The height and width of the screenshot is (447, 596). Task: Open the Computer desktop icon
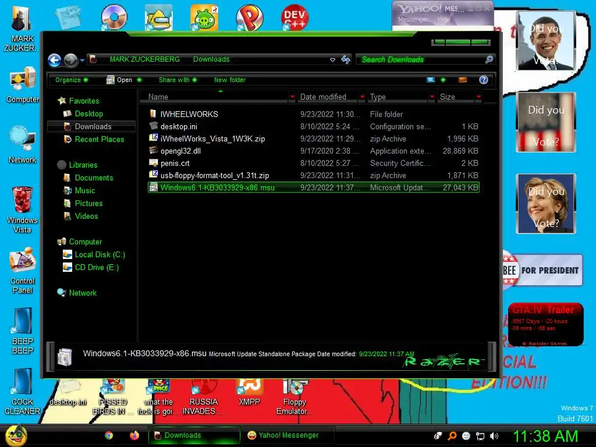(x=23, y=85)
